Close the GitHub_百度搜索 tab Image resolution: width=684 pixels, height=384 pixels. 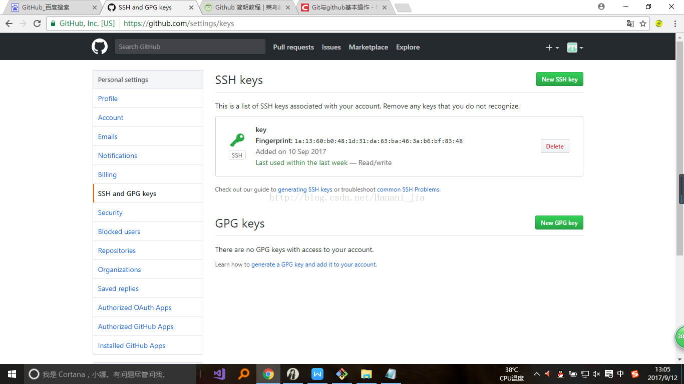95,7
